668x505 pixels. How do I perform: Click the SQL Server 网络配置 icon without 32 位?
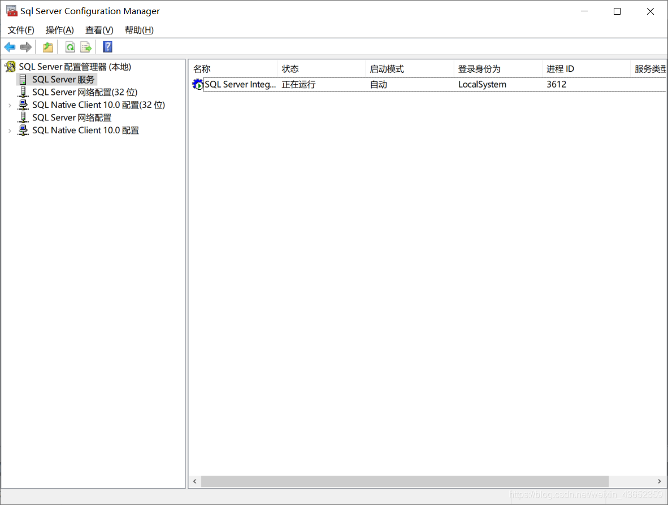23,117
